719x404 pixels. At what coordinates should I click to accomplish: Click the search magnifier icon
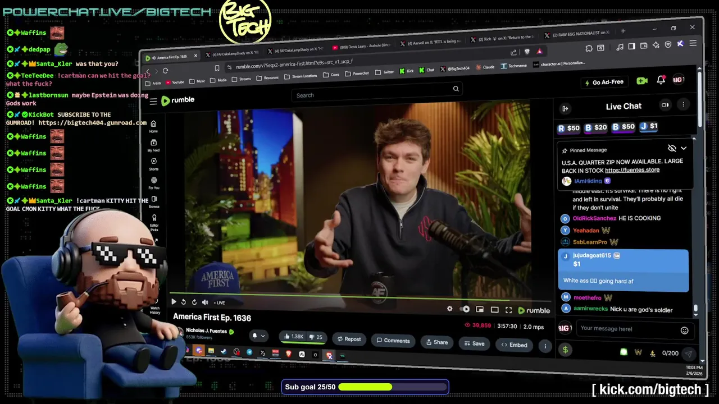tap(456, 89)
